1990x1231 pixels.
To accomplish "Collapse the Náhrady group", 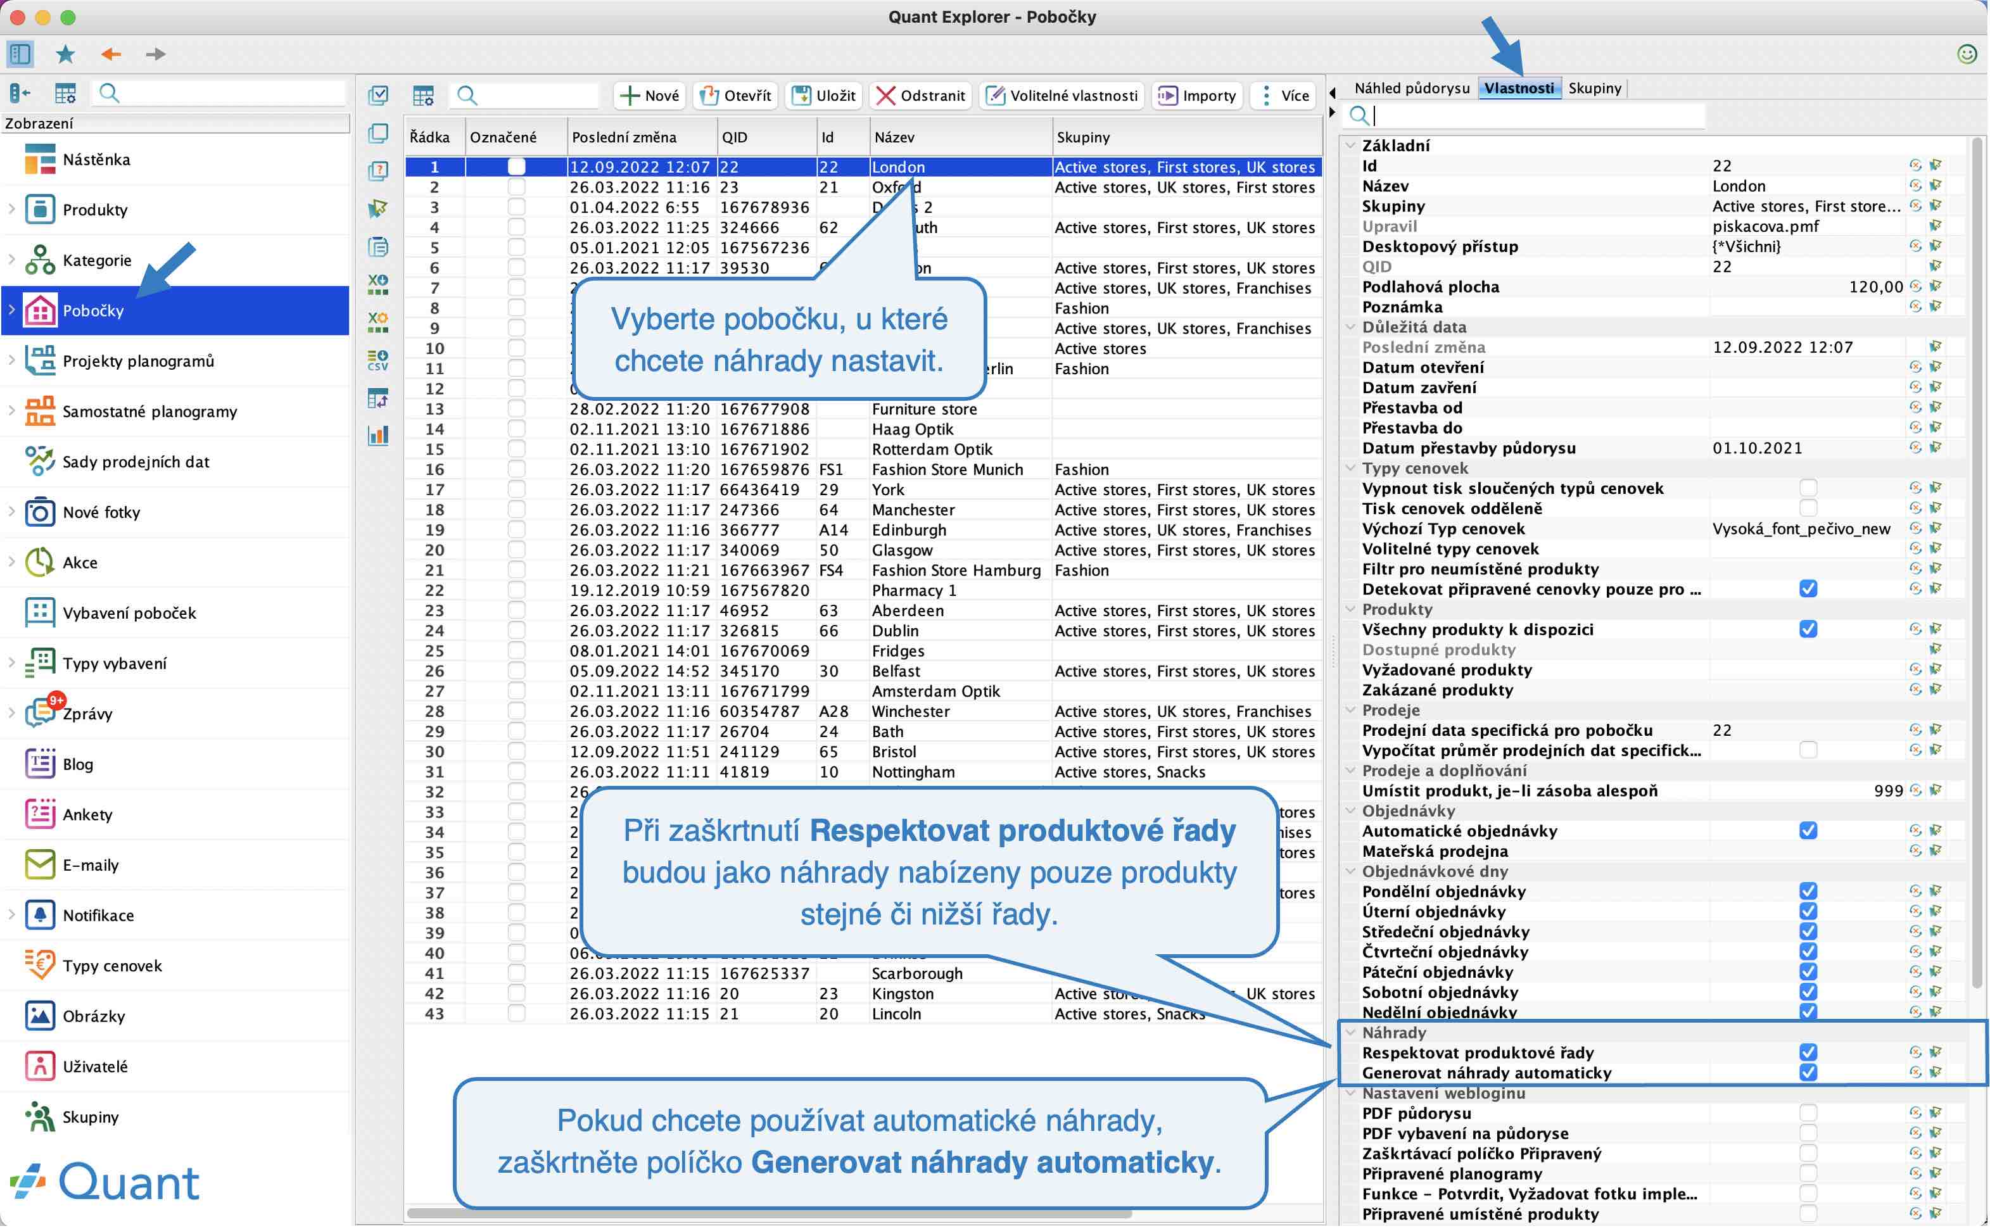I will click(x=1350, y=1034).
